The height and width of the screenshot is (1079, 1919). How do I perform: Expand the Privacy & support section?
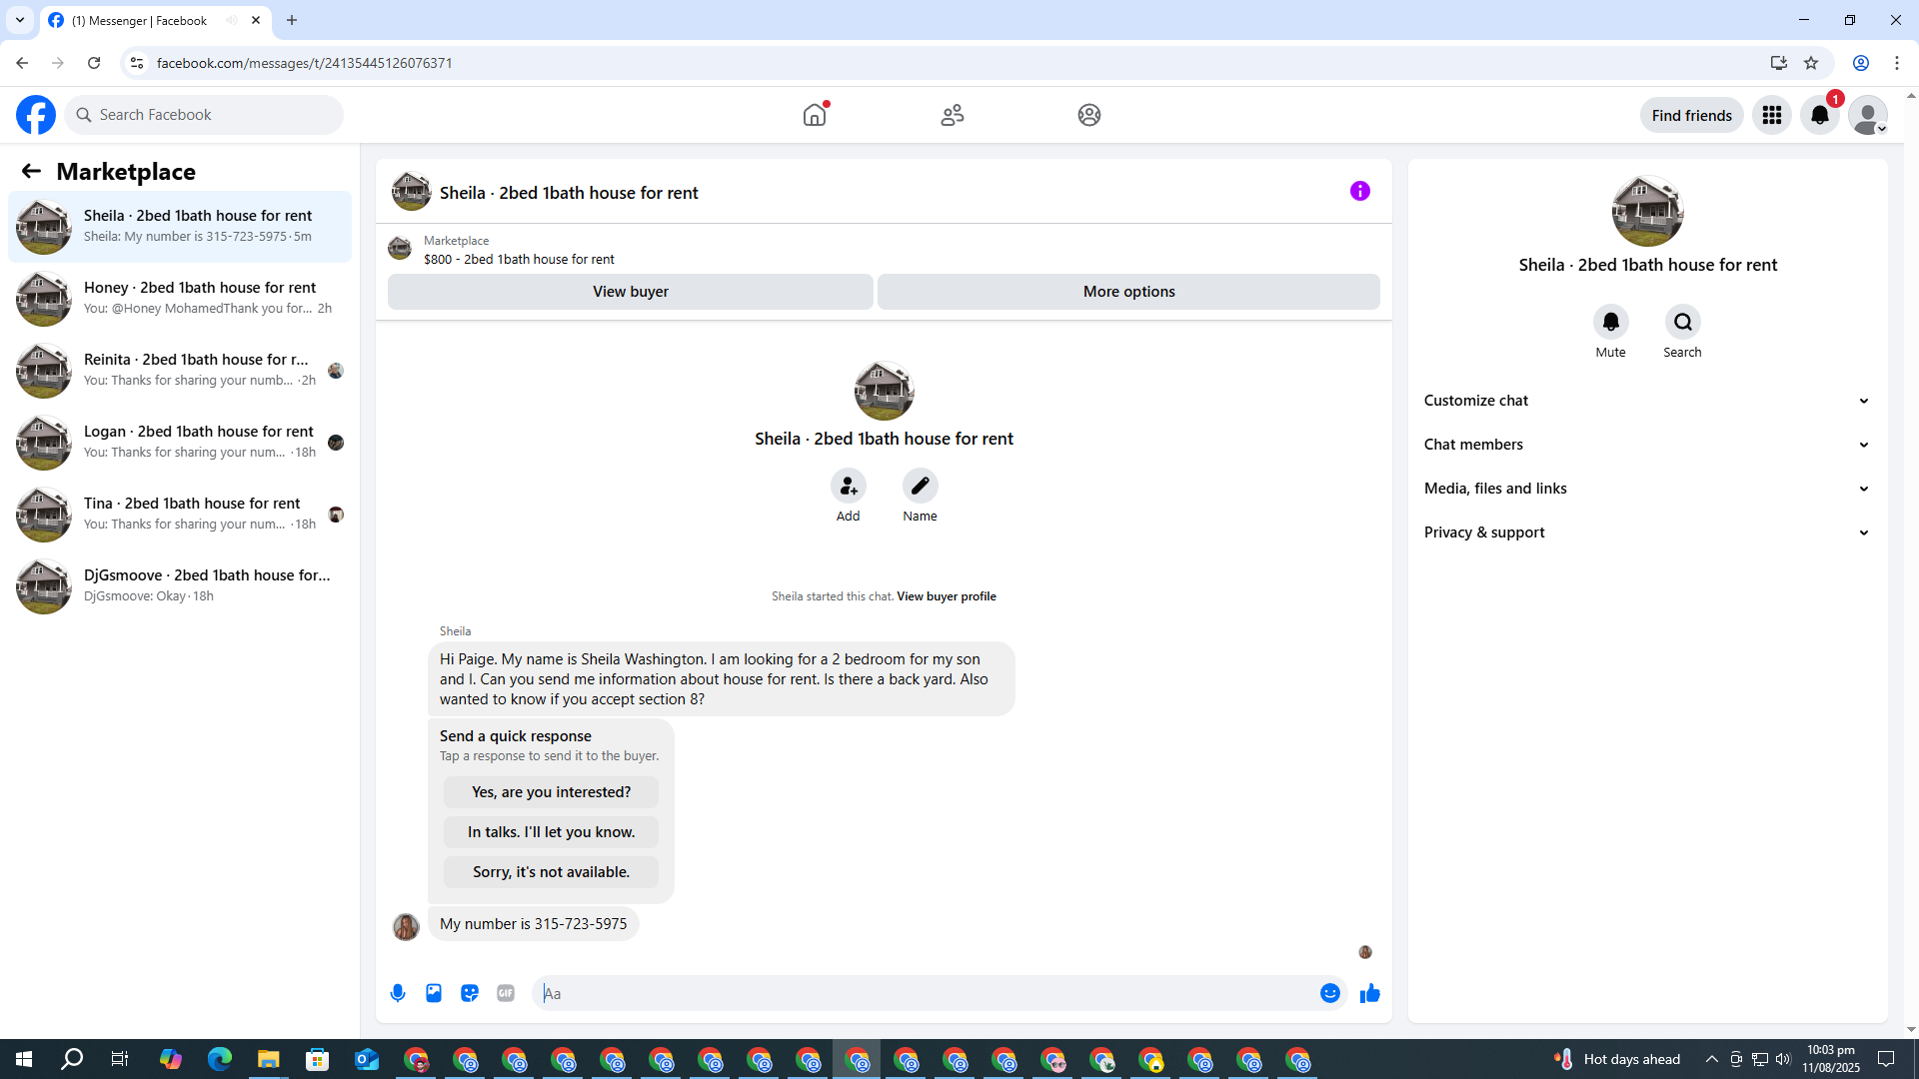pos(1647,533)
